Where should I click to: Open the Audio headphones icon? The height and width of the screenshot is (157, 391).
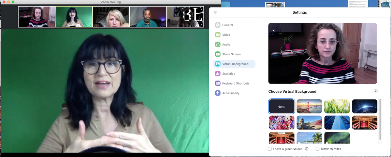[x=218, y=45]
